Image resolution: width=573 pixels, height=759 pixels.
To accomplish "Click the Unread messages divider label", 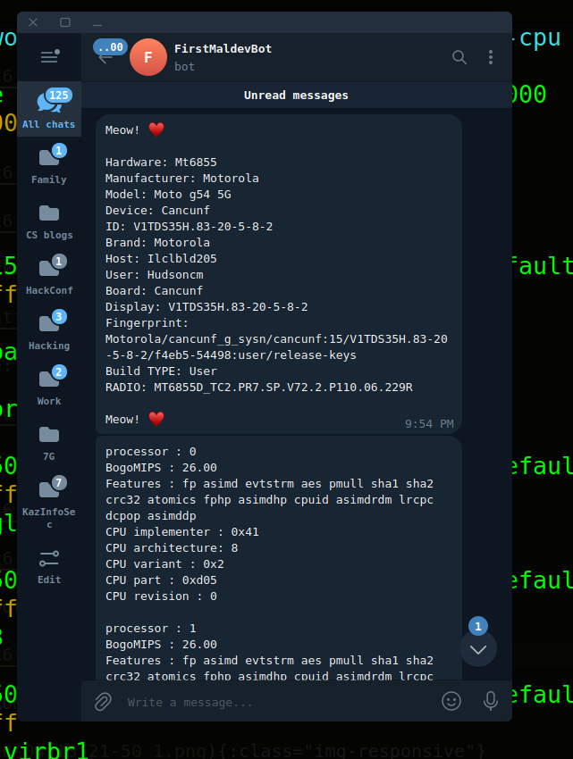I will click(x=296, y=96).
